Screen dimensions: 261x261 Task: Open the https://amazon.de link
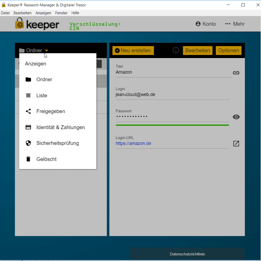133,143
